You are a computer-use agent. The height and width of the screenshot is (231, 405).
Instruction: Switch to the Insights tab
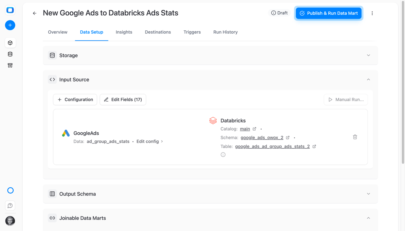[x=124, y=32]
